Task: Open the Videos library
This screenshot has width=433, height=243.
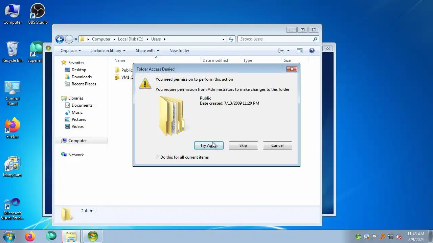Action: (77, 127)
